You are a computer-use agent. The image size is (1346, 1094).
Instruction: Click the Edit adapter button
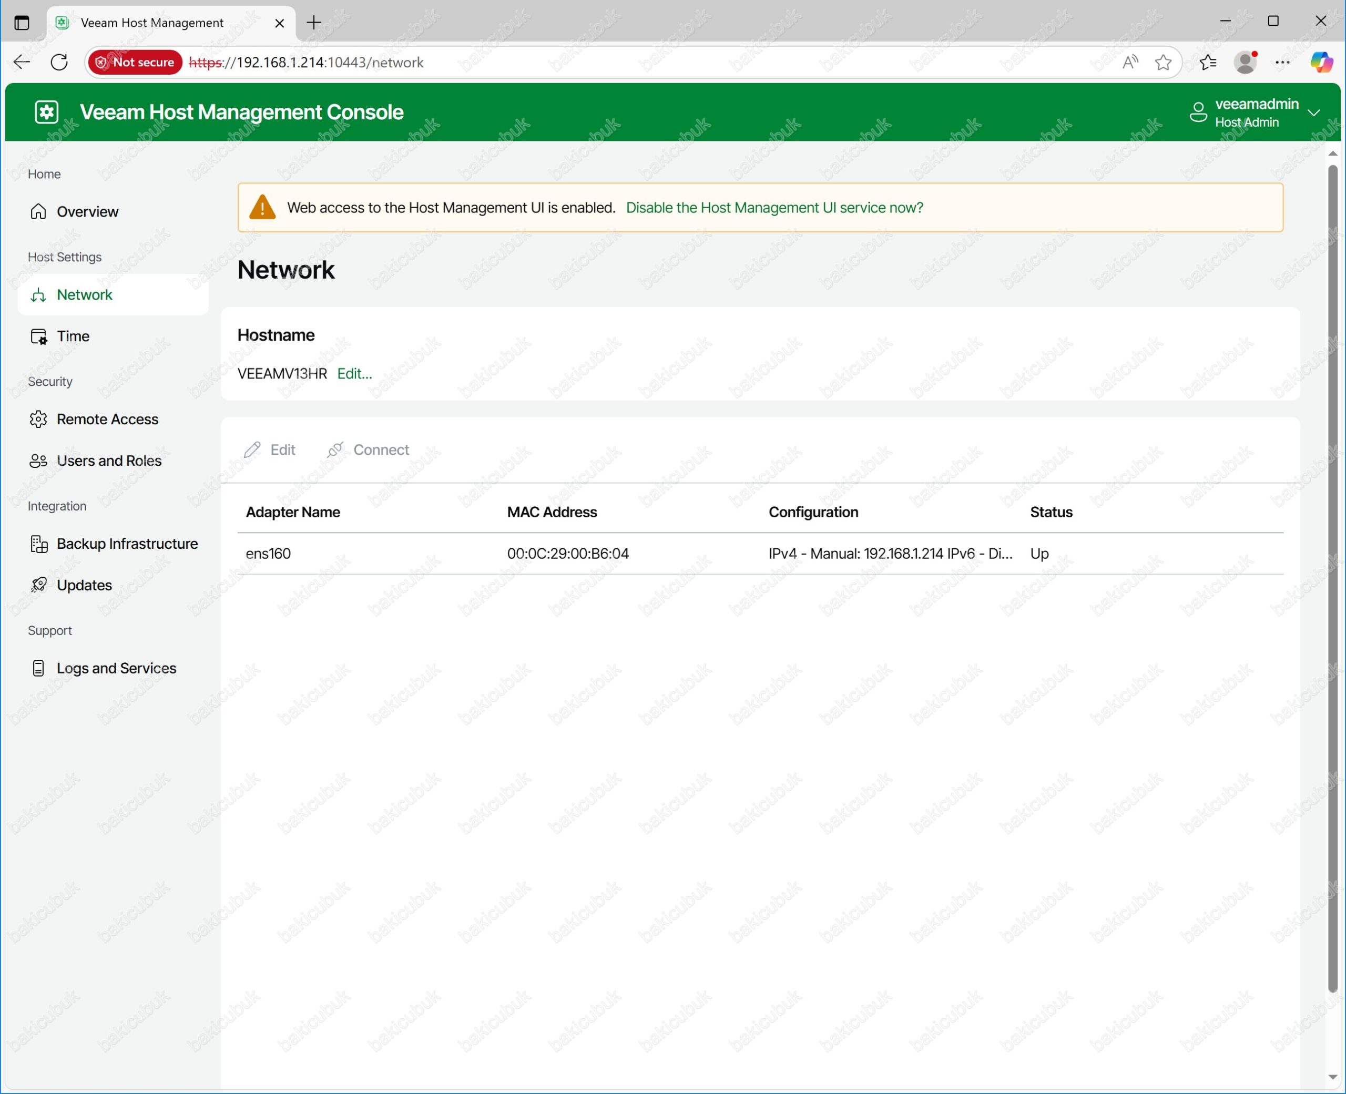[x=270, y=450]
